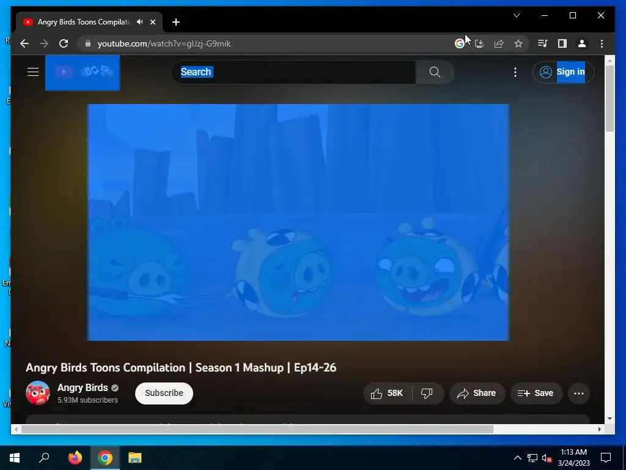
Task: Click the video title text
Action: point(181,367)
